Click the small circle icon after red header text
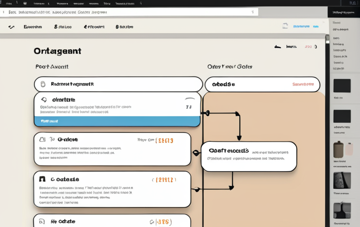 coord(315,47)
